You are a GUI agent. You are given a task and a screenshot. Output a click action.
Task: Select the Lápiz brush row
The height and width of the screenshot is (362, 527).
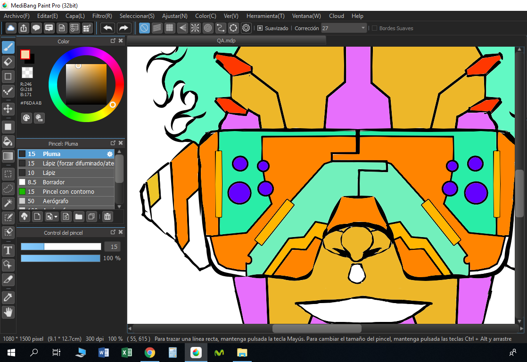pos(66,173)
